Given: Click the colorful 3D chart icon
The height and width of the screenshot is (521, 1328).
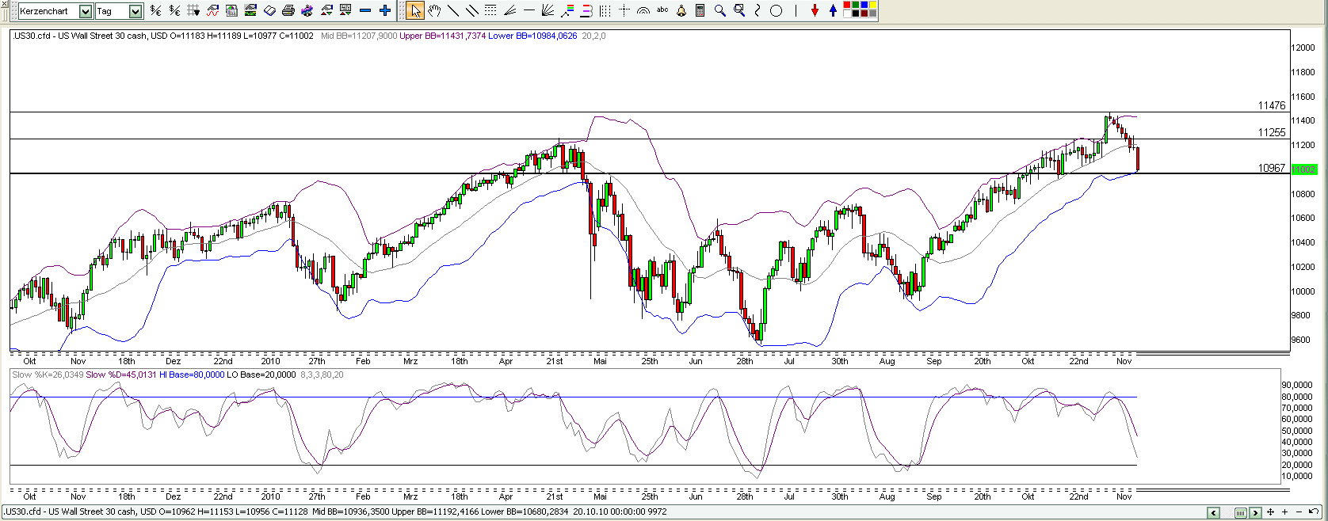Looking at the screenshot, I should (307, 10).
